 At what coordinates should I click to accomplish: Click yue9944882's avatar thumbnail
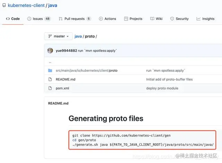(50, 51)
